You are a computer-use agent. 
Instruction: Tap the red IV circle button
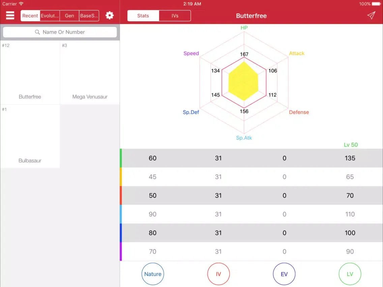click(x=218, y=274)
